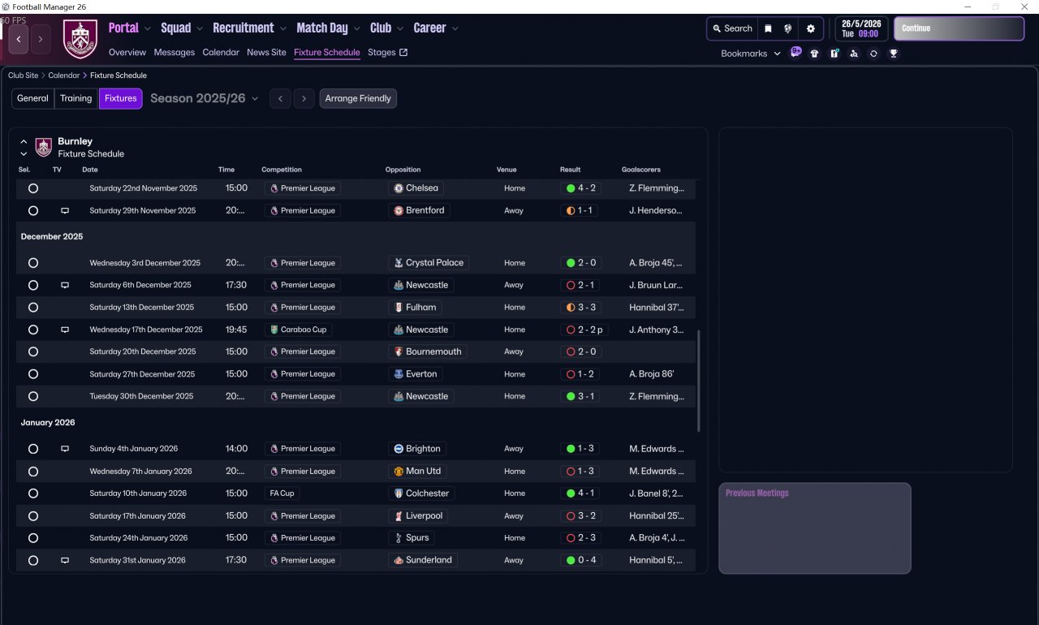Open the world globe icon
Image resolution: width=1039 pixels, height=625 pixels.
pos(787,28)
